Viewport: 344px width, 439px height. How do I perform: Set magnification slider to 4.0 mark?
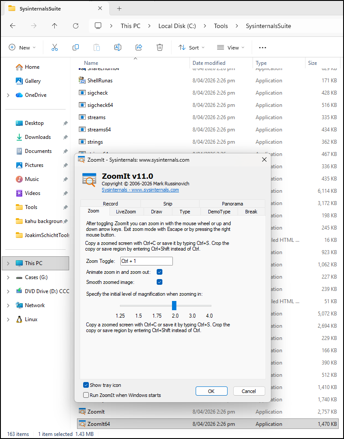click(x=209, y=306)
